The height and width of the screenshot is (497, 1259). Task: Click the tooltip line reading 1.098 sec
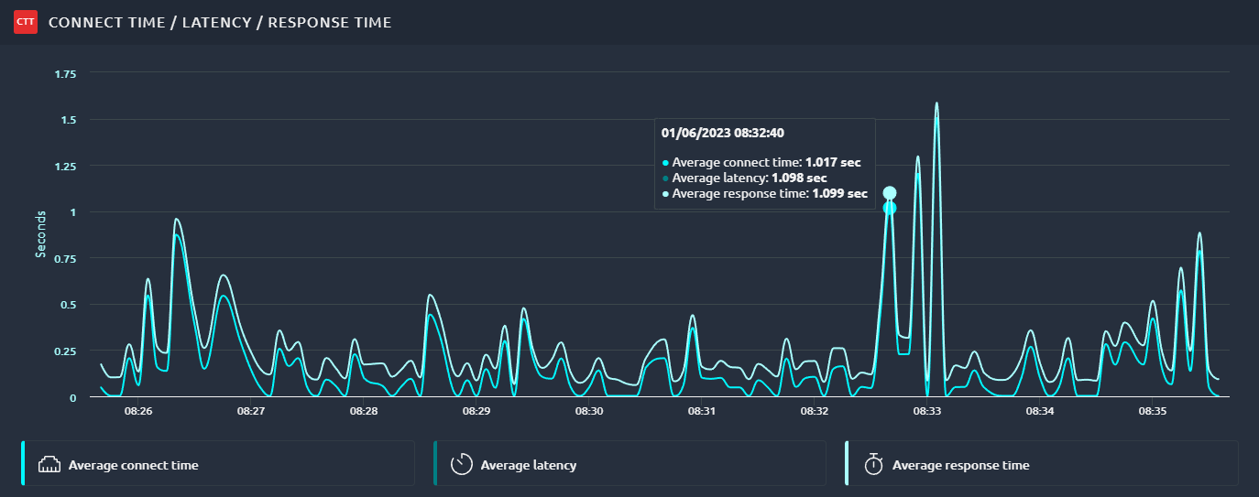[744, 178]
